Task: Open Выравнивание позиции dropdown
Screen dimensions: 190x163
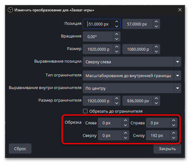Action: coord(132,62)
